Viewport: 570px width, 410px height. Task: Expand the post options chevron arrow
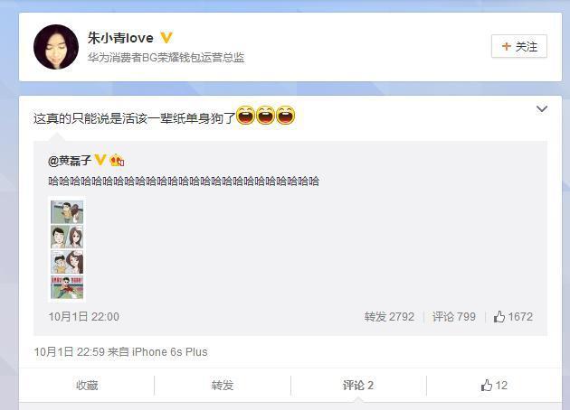pos(542,108)
